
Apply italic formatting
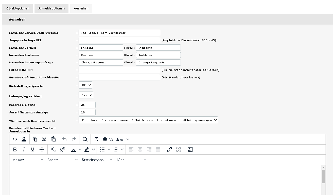pos(24,150)
